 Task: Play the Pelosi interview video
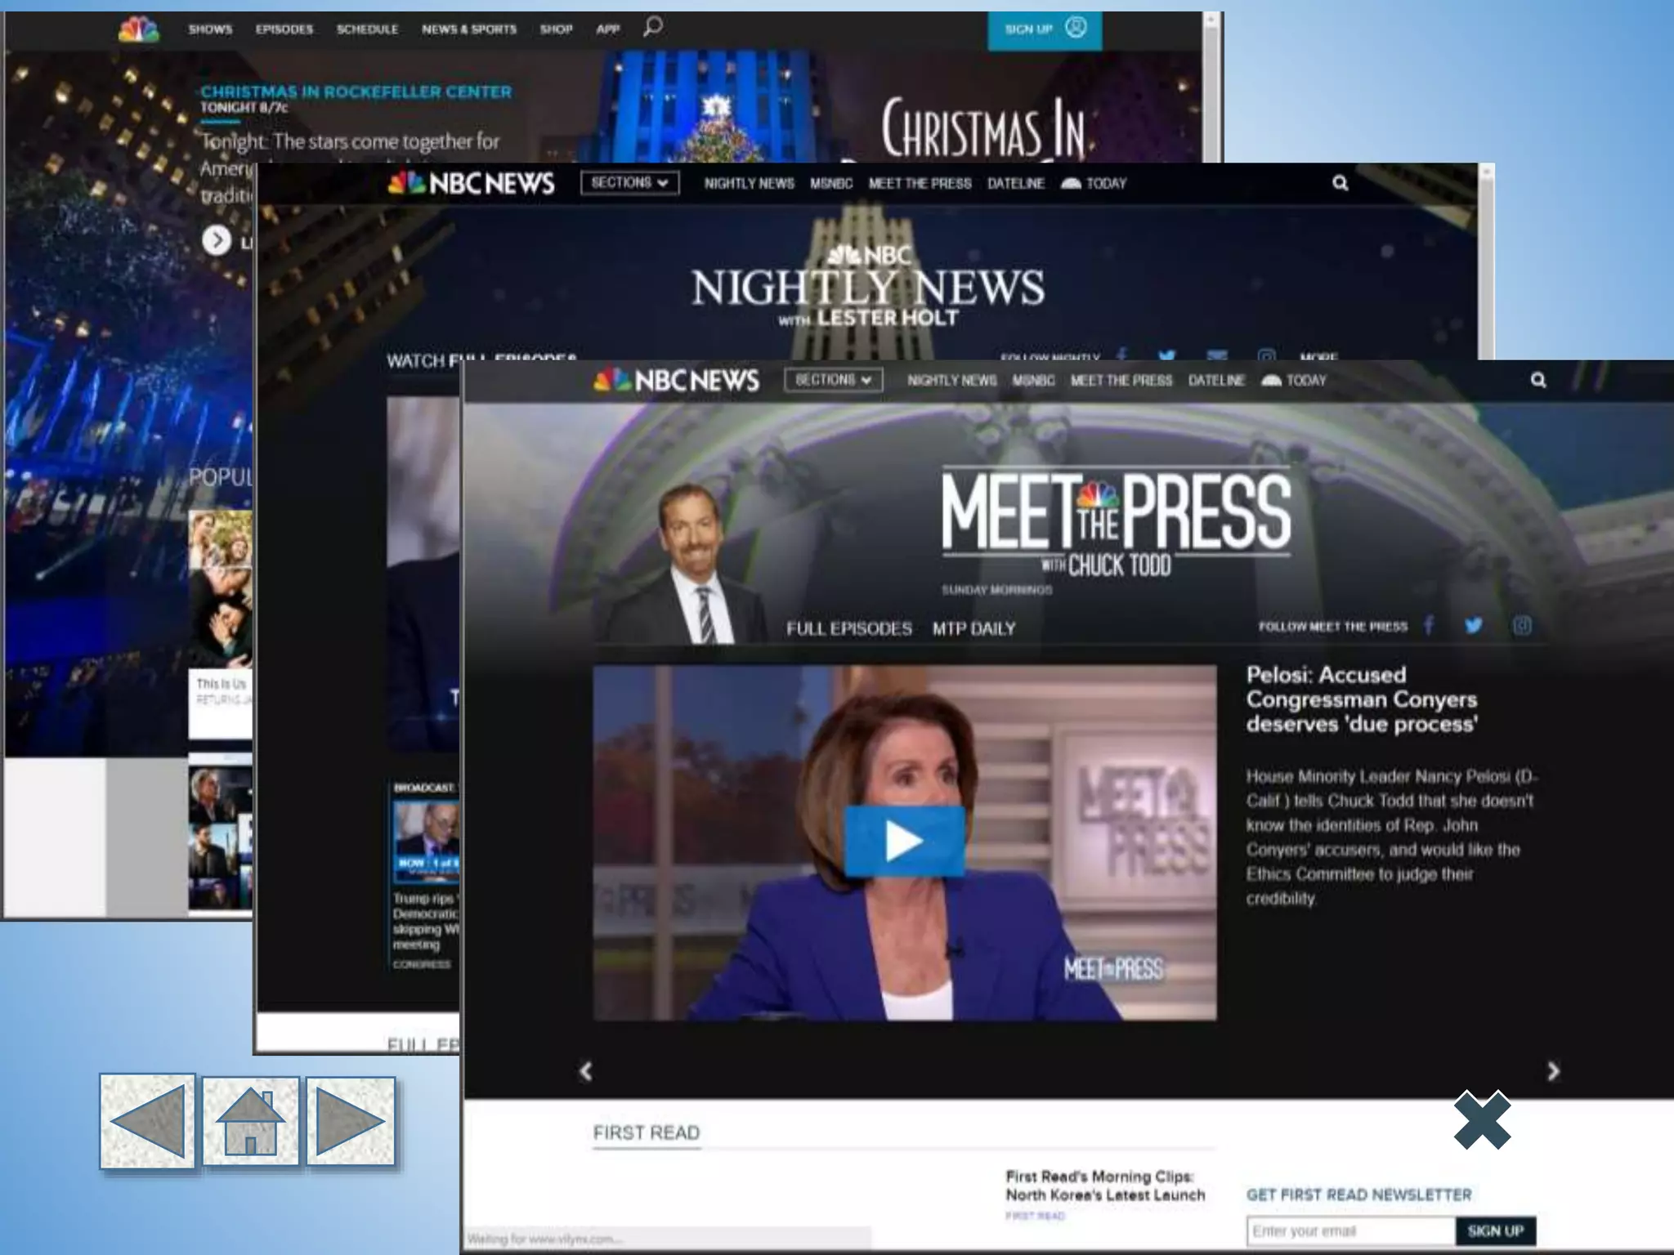(904, 841)
